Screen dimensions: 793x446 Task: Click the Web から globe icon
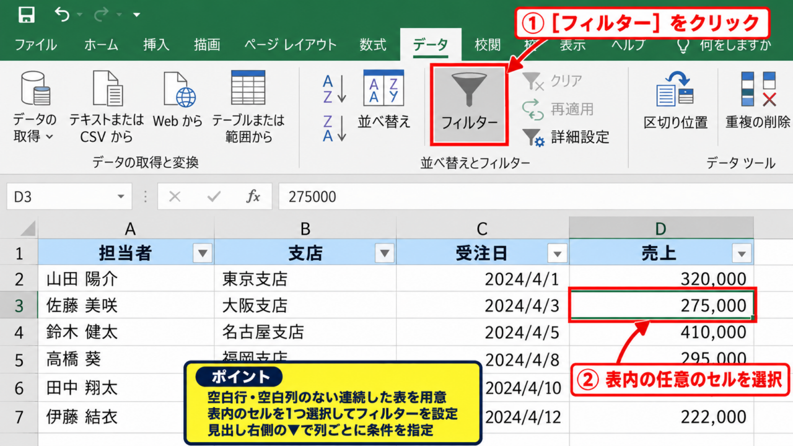coord(179,89)
